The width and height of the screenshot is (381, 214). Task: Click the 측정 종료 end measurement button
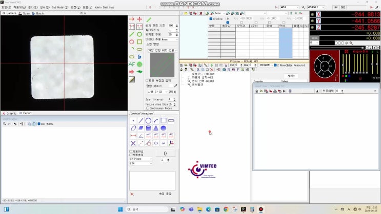(x=165, y=194)
